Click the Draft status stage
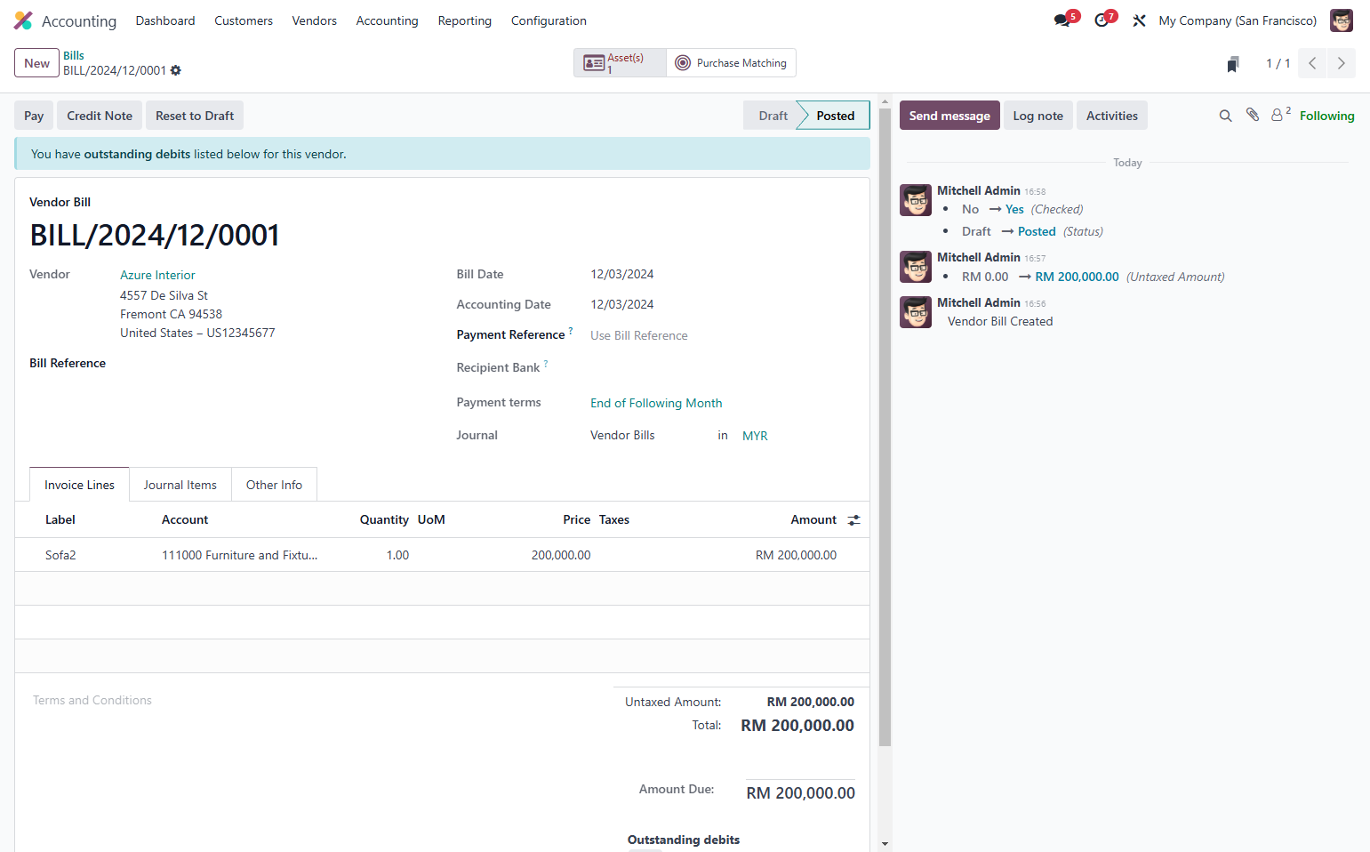The width and height of the screenshot is (1370, 852). point(773,116)
